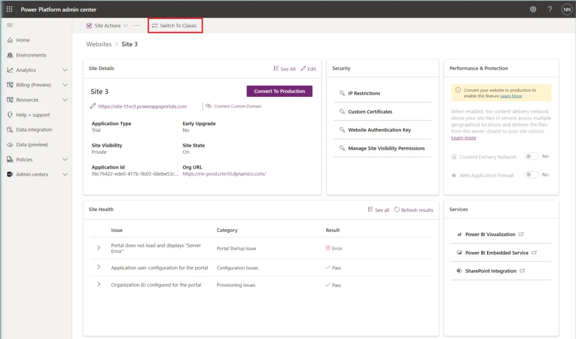
Task: Open the app launcher waffle icon
Action: click(10, 10)
